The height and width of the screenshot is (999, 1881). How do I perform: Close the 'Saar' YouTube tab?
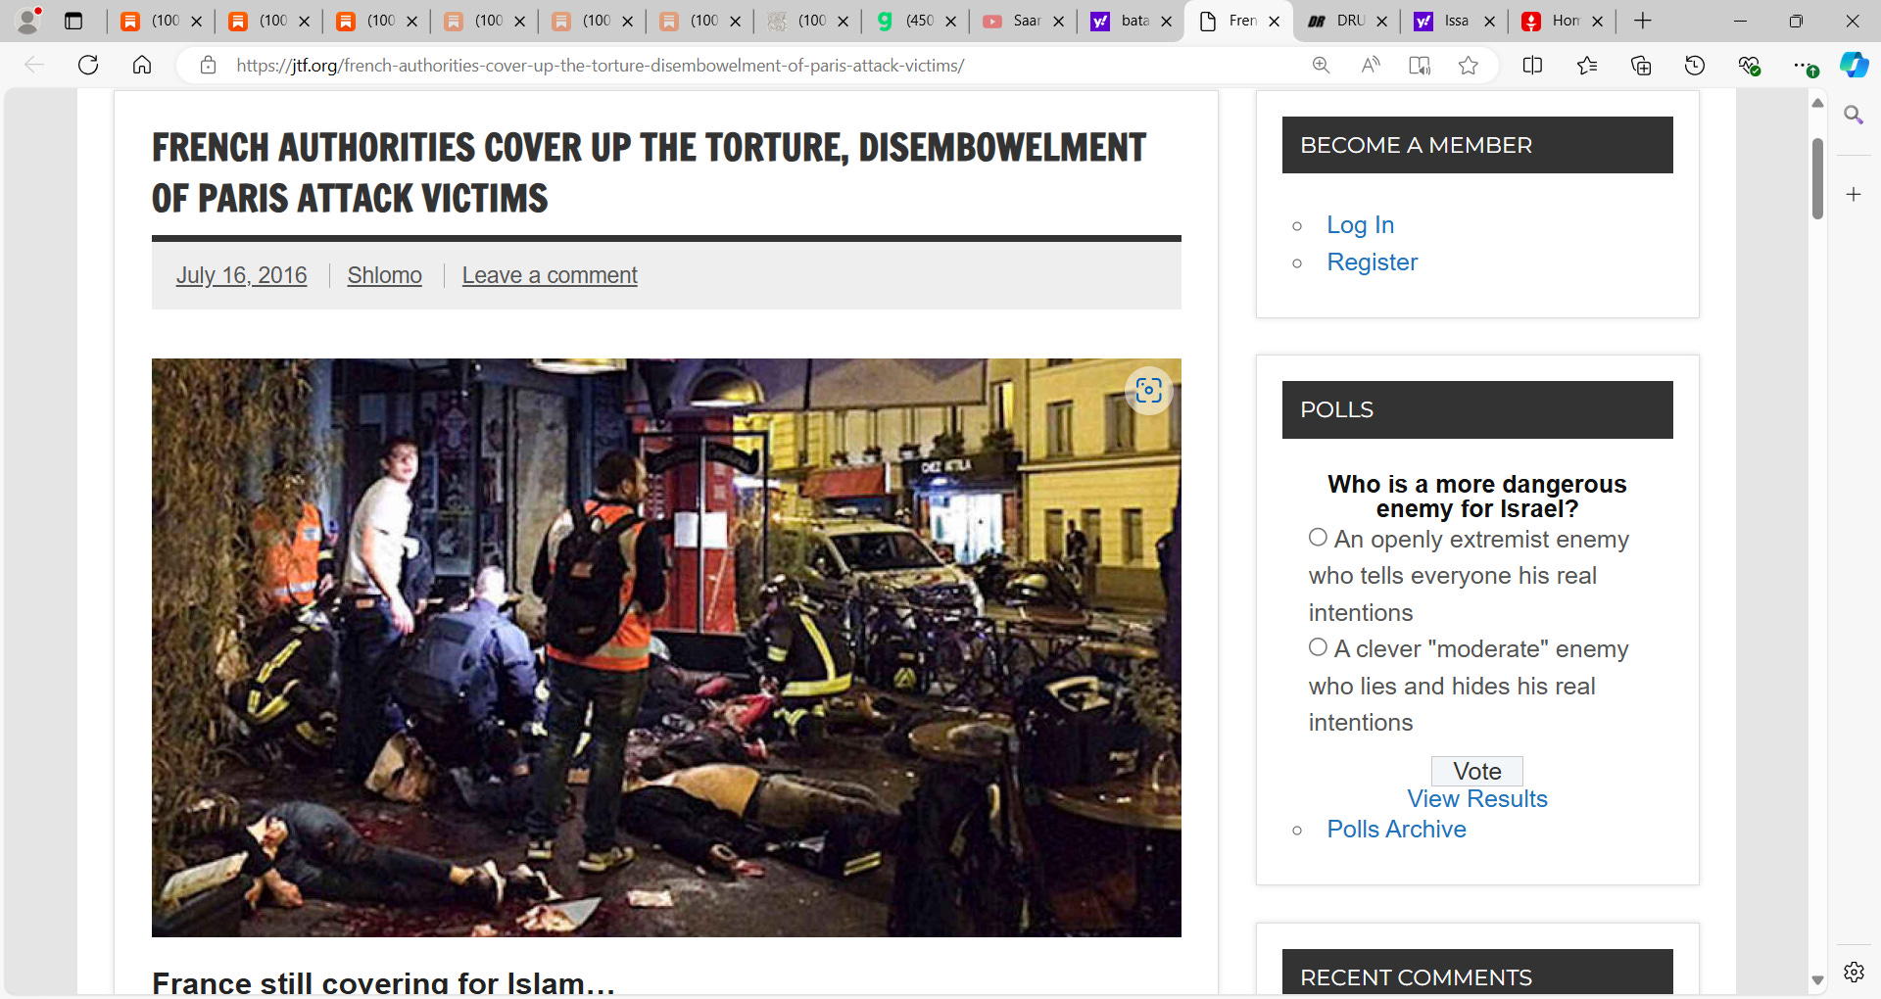(x=1058, y=21)
